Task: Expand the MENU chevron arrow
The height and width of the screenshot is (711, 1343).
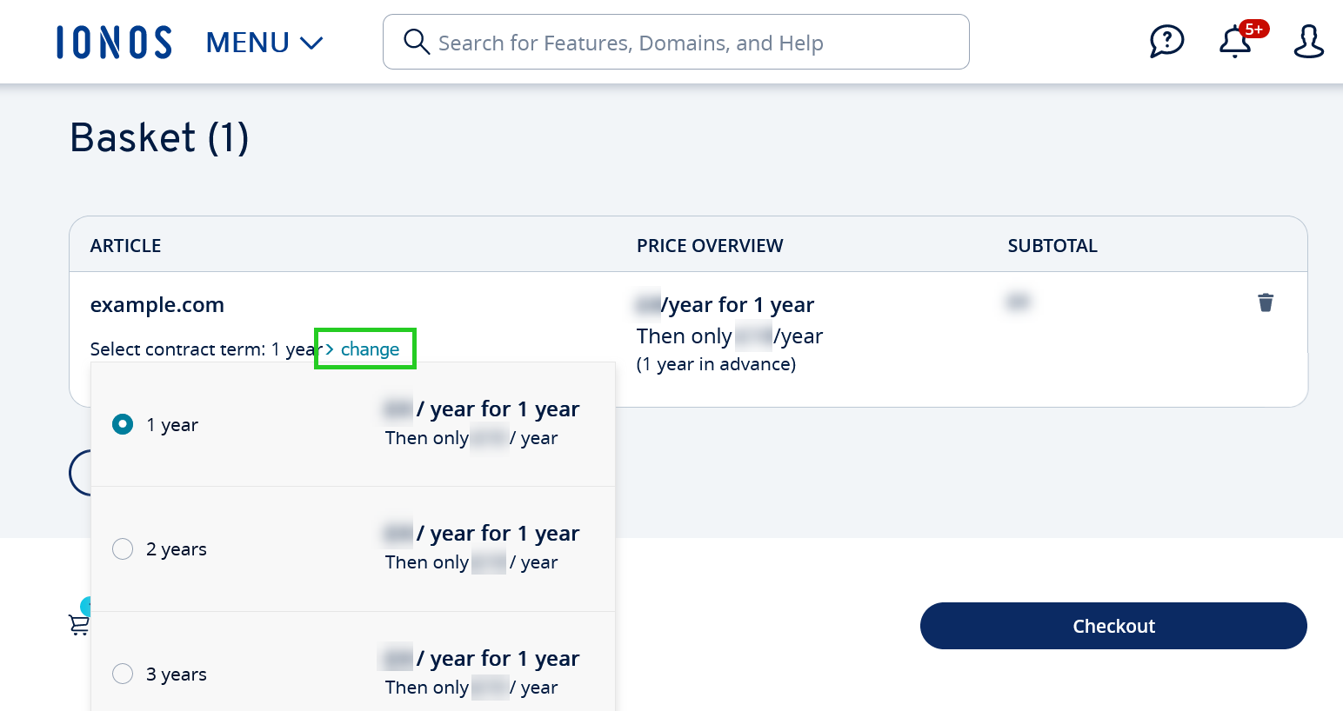Action: (311, 43)
